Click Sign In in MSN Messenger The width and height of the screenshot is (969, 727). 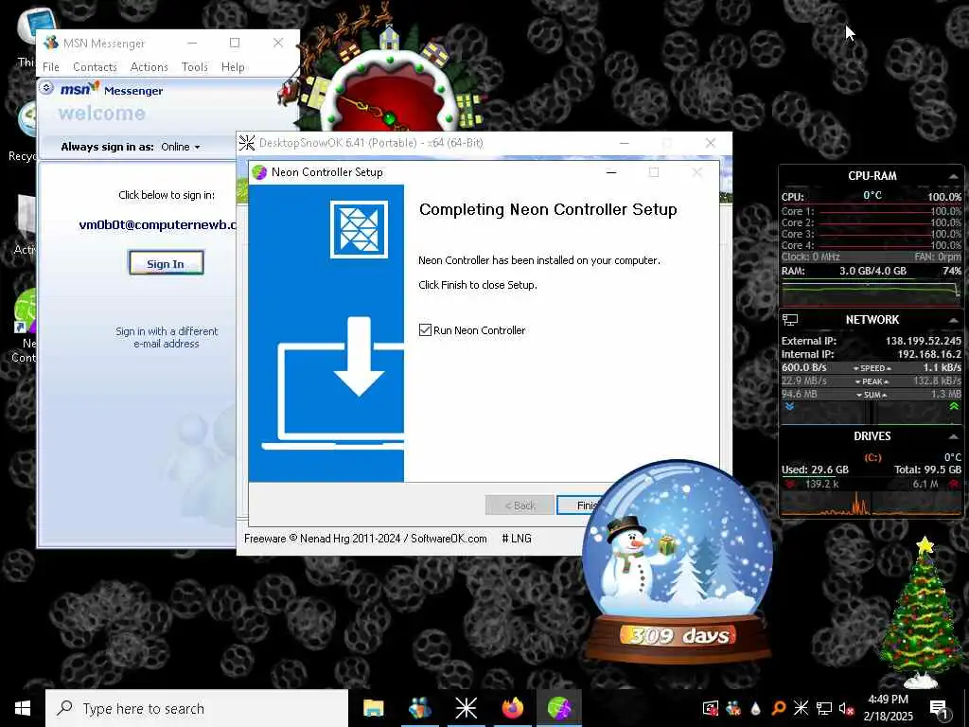coord(166,263)
